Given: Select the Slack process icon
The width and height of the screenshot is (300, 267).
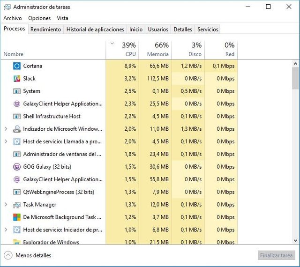Looking at the screenshot, I should (17, 79).
